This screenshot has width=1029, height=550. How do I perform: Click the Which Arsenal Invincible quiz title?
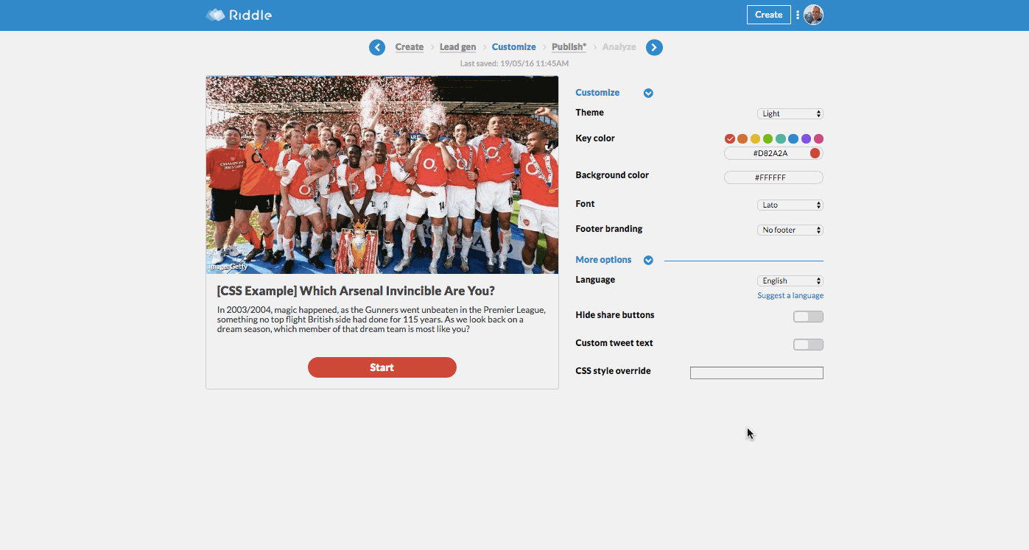356,291
